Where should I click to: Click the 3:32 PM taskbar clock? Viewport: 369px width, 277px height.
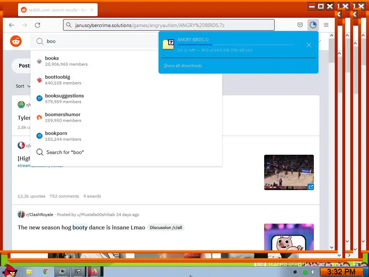341,272
